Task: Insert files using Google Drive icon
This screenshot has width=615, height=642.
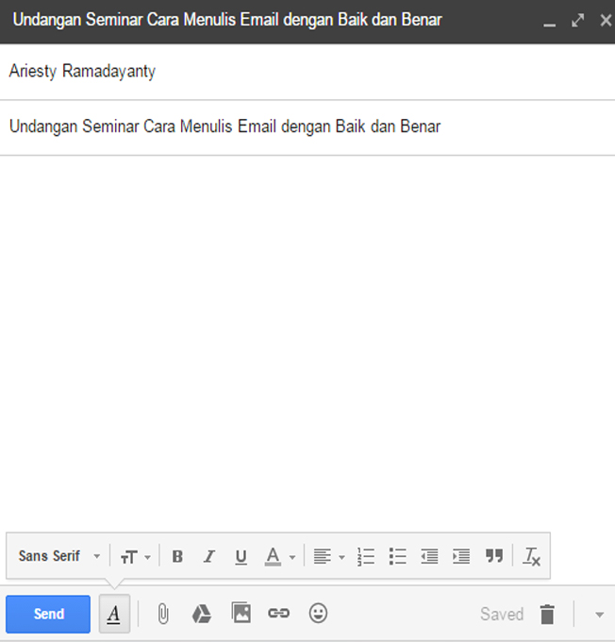Action: 202,614
